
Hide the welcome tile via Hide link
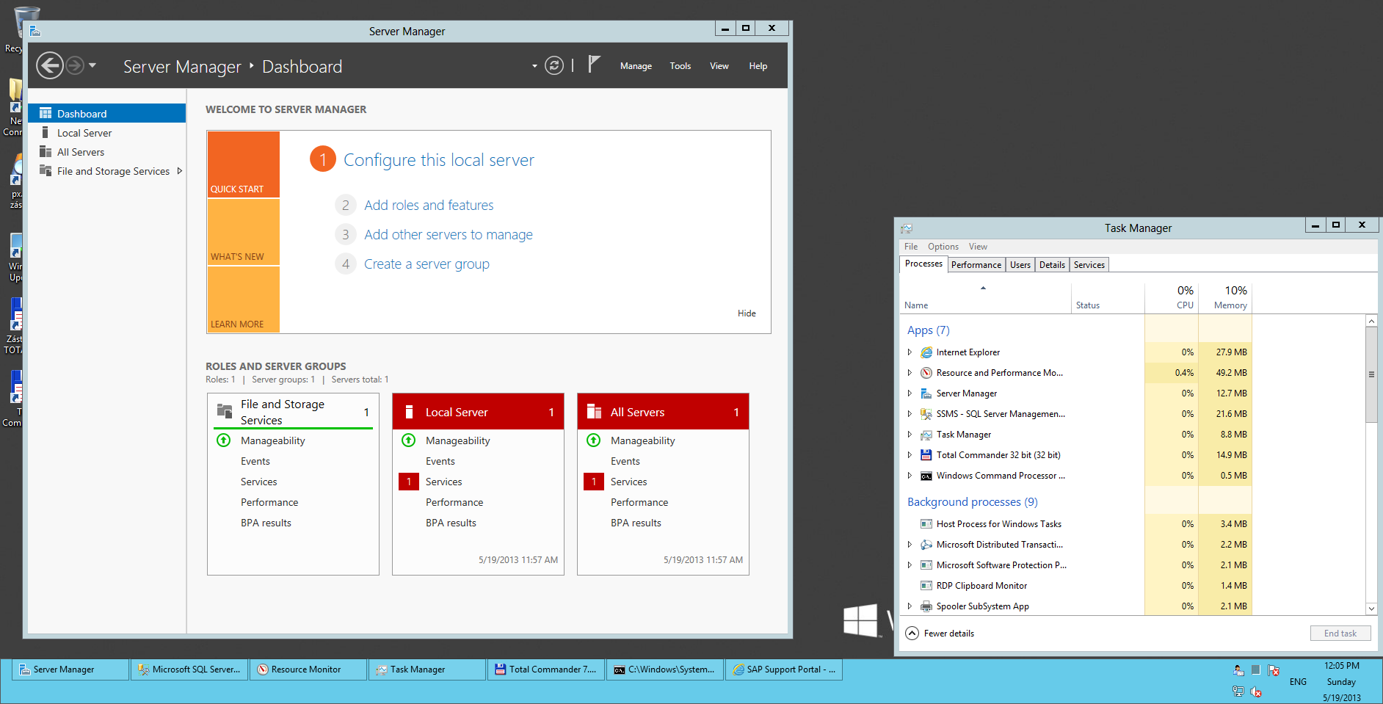[x=747, y=313]
